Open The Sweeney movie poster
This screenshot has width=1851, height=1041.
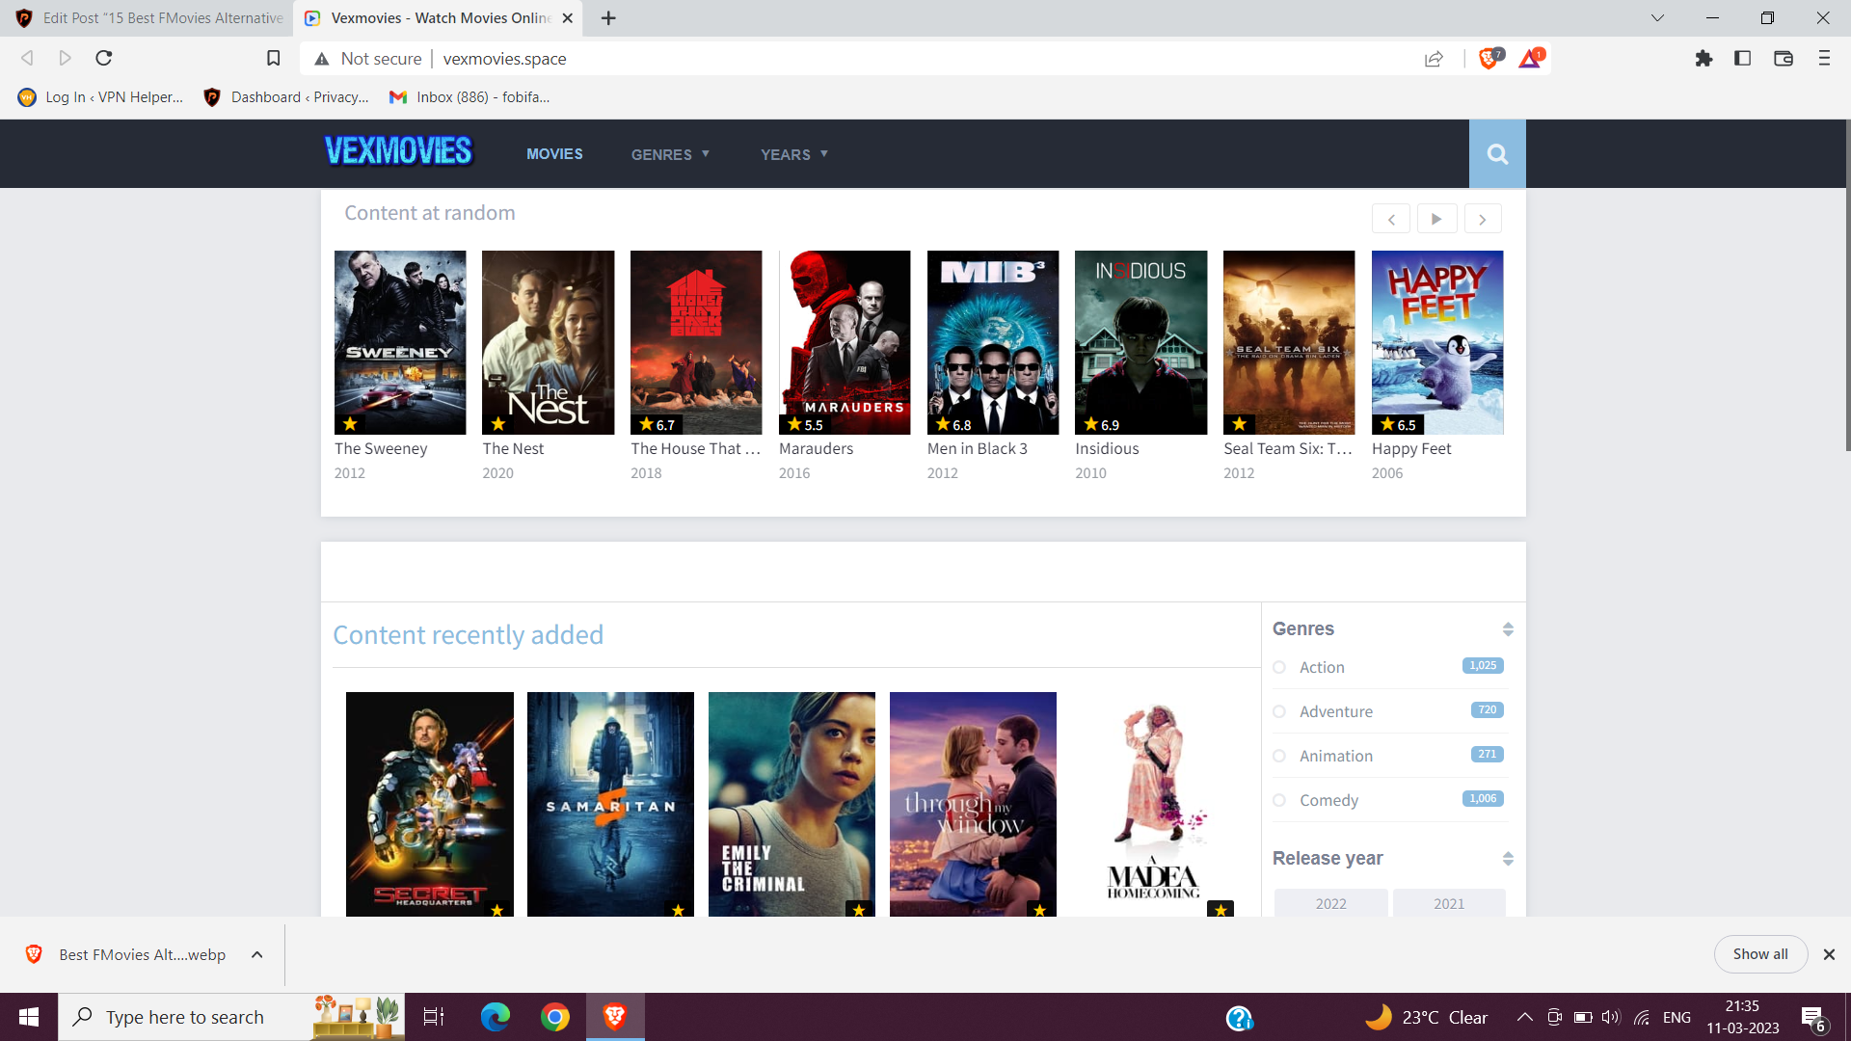(400, 342)
